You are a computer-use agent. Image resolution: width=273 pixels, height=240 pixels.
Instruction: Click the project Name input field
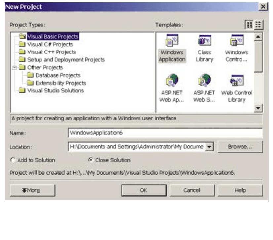pos(165,133)
